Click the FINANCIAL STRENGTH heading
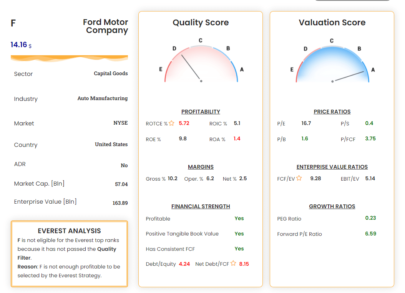405x293 pixels. coord(201,206)
